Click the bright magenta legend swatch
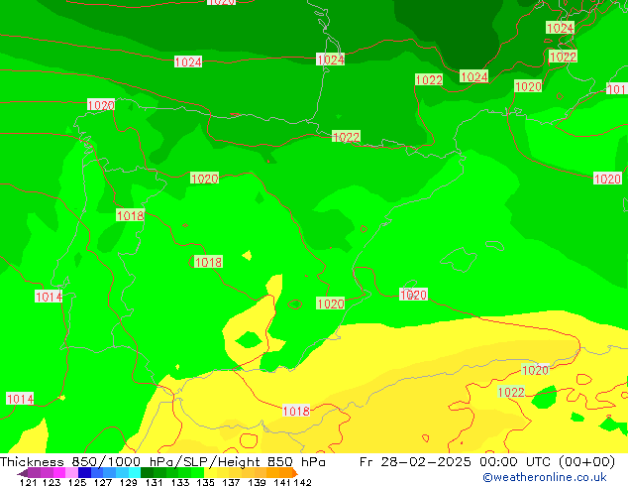The height and width of the screenshot is (486, 628). [x=59, y=473]
